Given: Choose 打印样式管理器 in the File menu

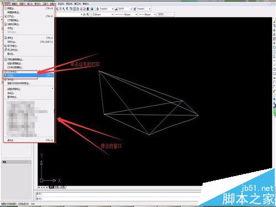Looking at the screenshot, I should click(29, 67).
